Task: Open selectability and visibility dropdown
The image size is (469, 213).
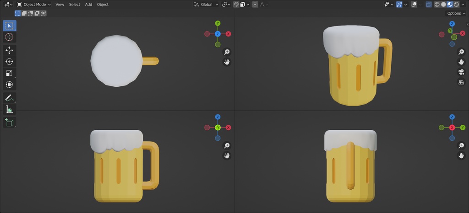Action: coord(389,5)
